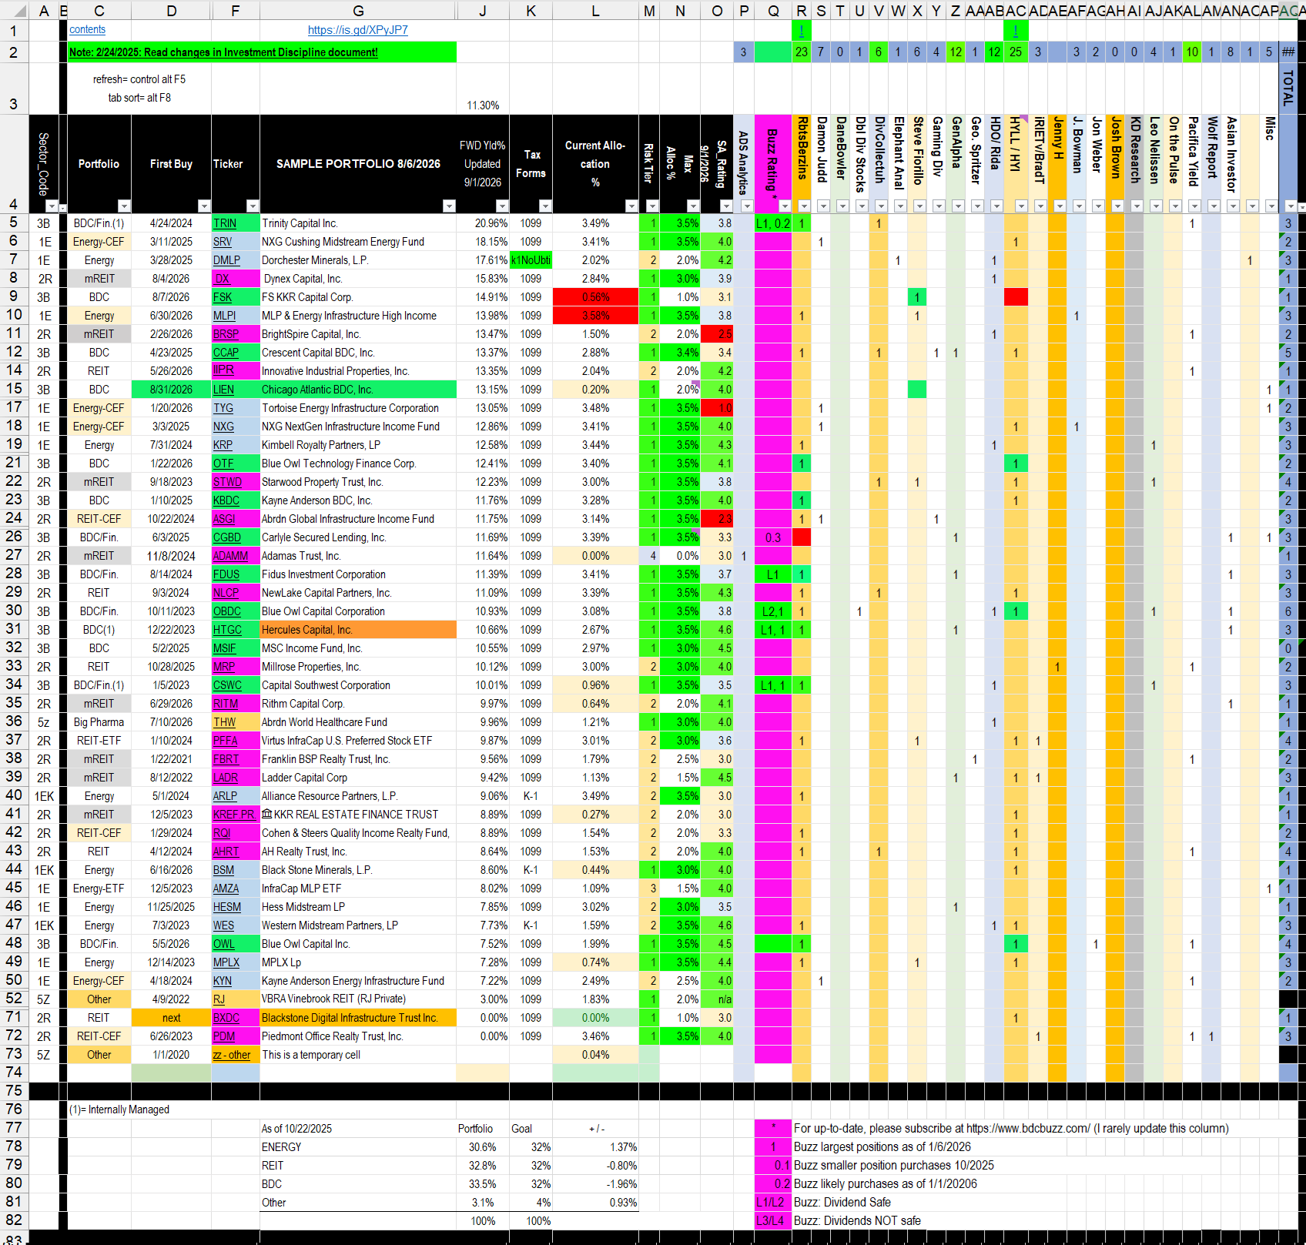Screen dimensions: 1306x1245
Task: Click the FWD Yld% filter button icon
Action: pos(502,206)
